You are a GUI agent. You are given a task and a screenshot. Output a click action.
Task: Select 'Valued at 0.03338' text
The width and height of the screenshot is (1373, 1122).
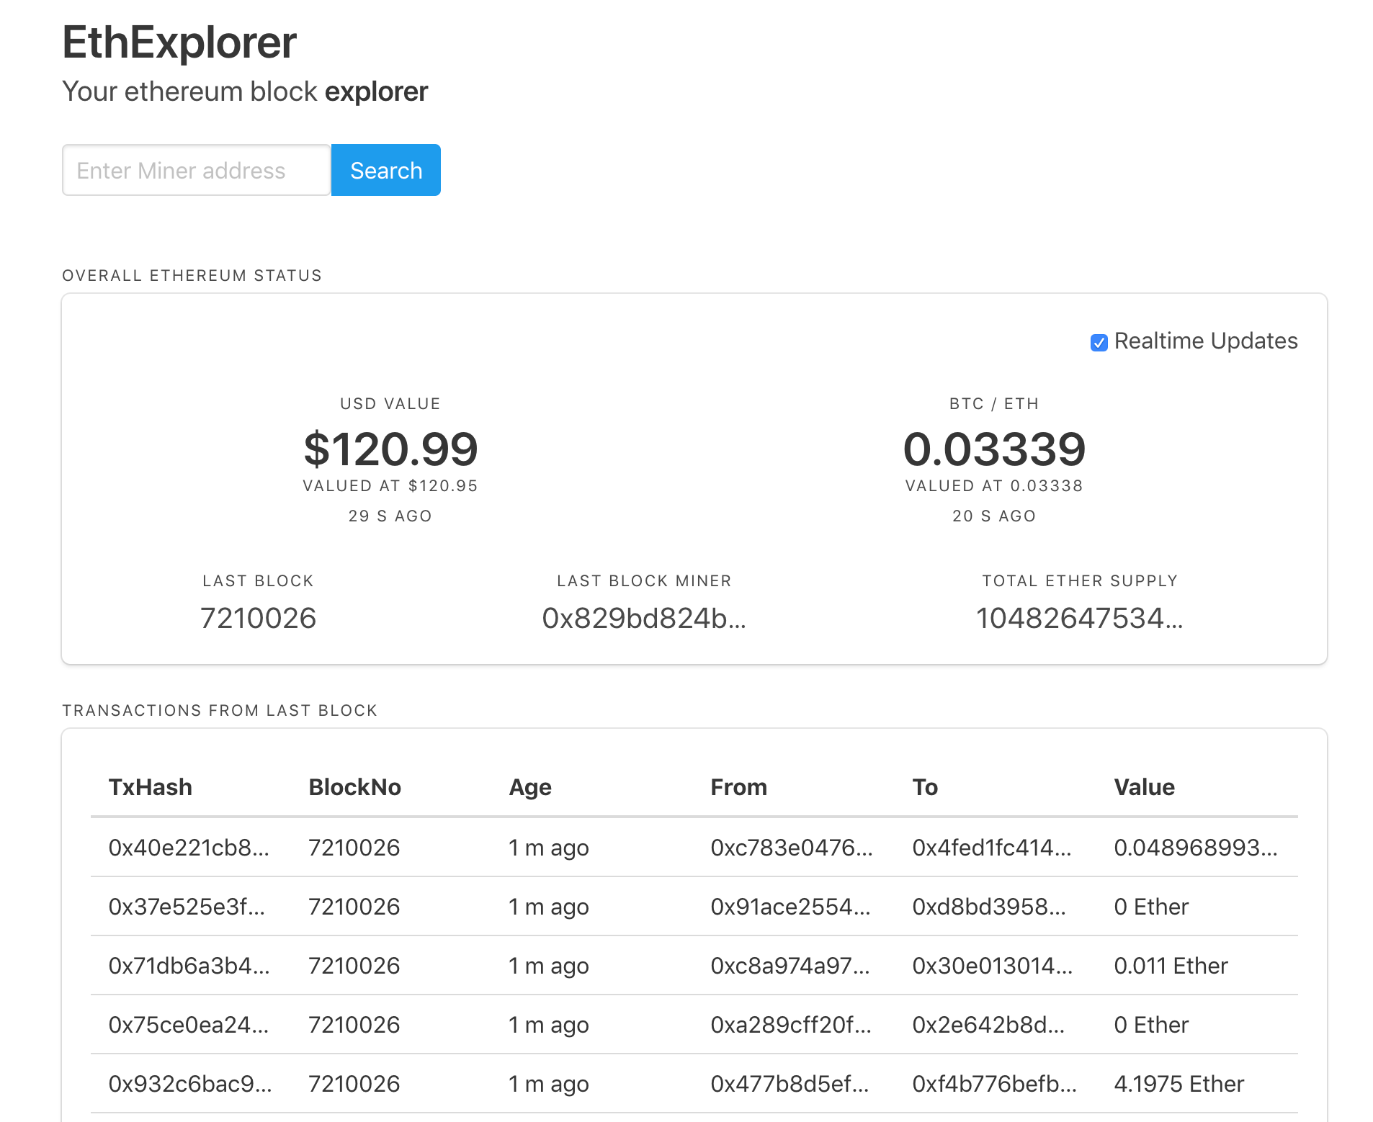point(994,486)
